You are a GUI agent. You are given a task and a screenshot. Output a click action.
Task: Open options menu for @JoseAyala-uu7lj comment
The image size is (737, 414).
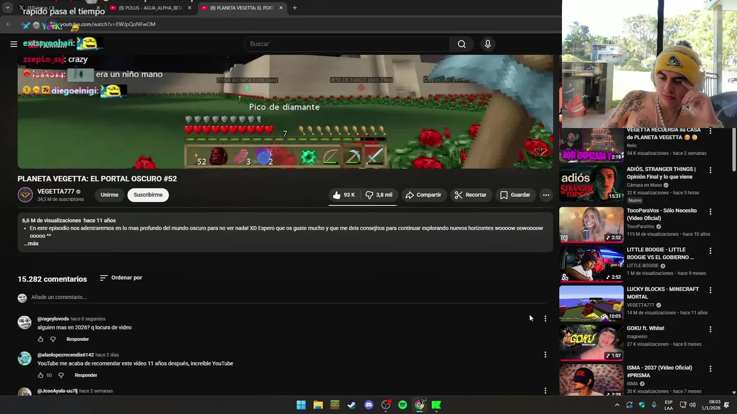pyautogui.click(x=545, y=391)
